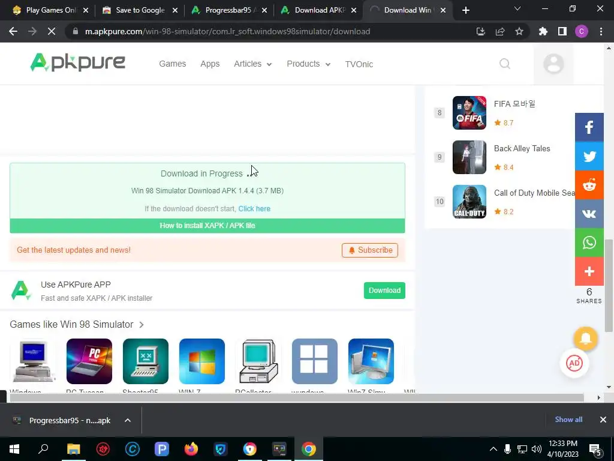The height and width of the screenshot is (461, 614).
Task: Open a new browser tab
Action: [x=465, y=10]
